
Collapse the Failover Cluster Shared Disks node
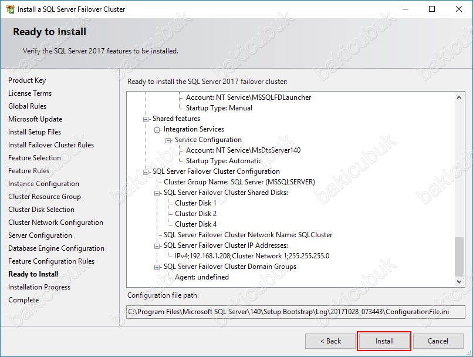click(x=157, y=193)
